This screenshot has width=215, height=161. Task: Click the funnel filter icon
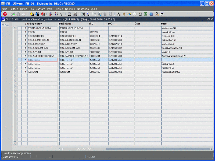coord(62,14)
